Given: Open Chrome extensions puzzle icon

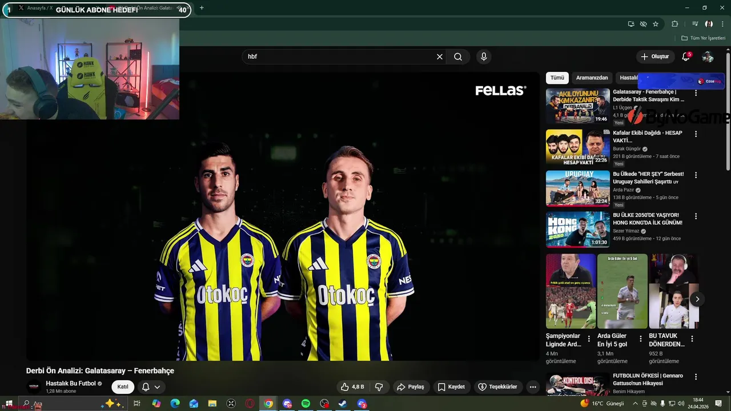Looking at the screenshot, I should coord(675,24).
